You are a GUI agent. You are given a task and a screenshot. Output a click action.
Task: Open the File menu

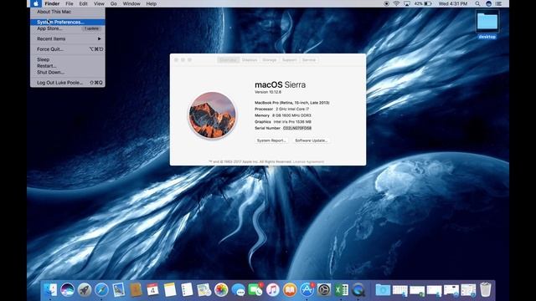click(x=70, y=3)
